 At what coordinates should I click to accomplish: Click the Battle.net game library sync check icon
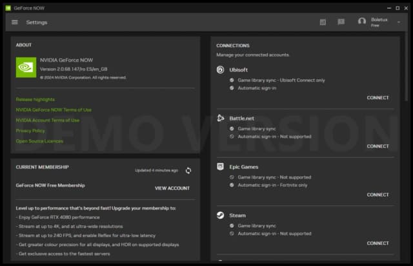(x=232, y=129)
